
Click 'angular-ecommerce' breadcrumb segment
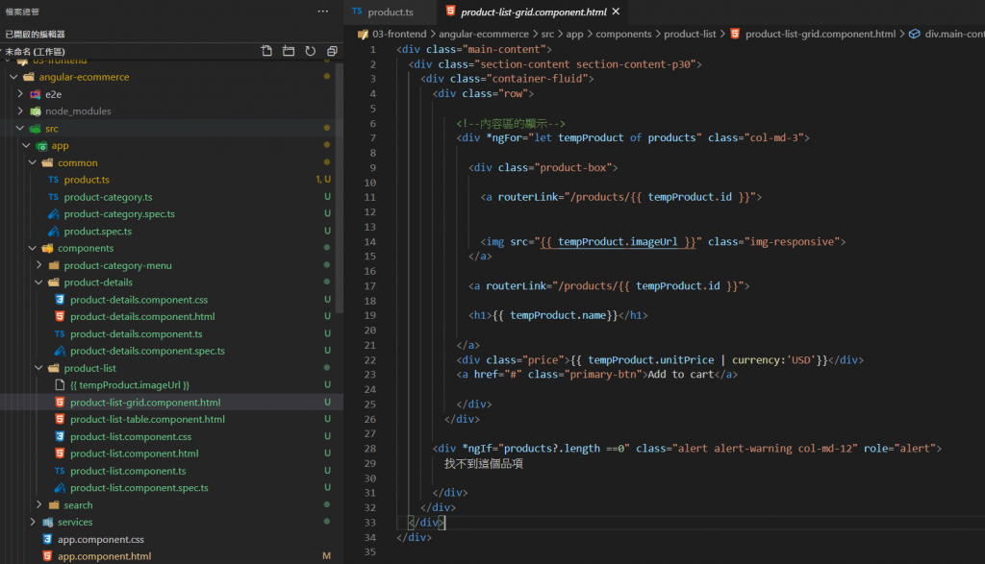[485, 34]
